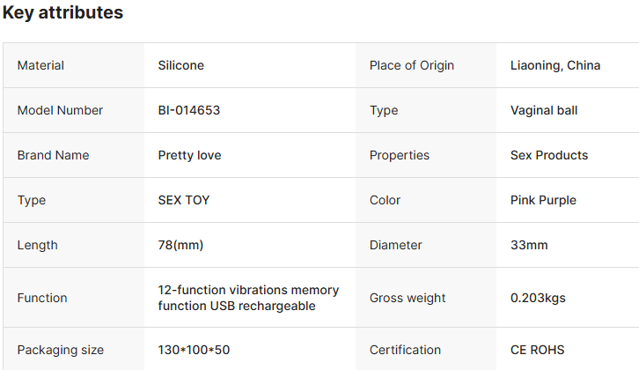Click the Silicone value
The width and height of the screenshot is (639, 370).
(181, 65)
